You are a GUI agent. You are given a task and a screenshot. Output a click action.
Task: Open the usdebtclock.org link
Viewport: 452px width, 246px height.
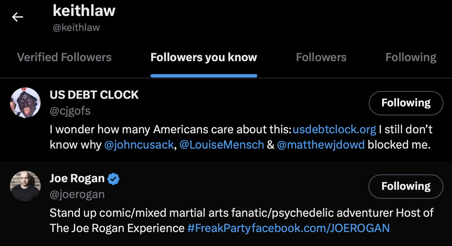click(335, 129)
